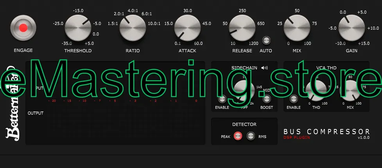This screenshot has height=168, width=382.
Task: Click the 60.0 attack scale value
Action: click(198, 43)
